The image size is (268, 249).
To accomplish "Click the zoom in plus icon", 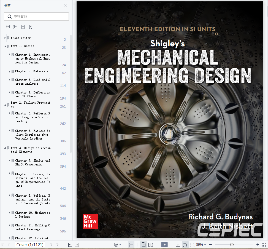I will 258,245.
